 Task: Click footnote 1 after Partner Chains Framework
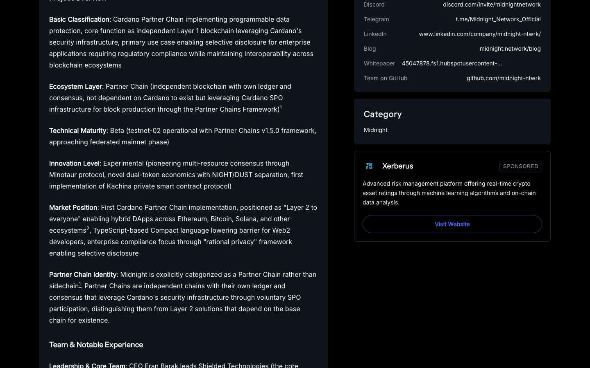point(281,108)
